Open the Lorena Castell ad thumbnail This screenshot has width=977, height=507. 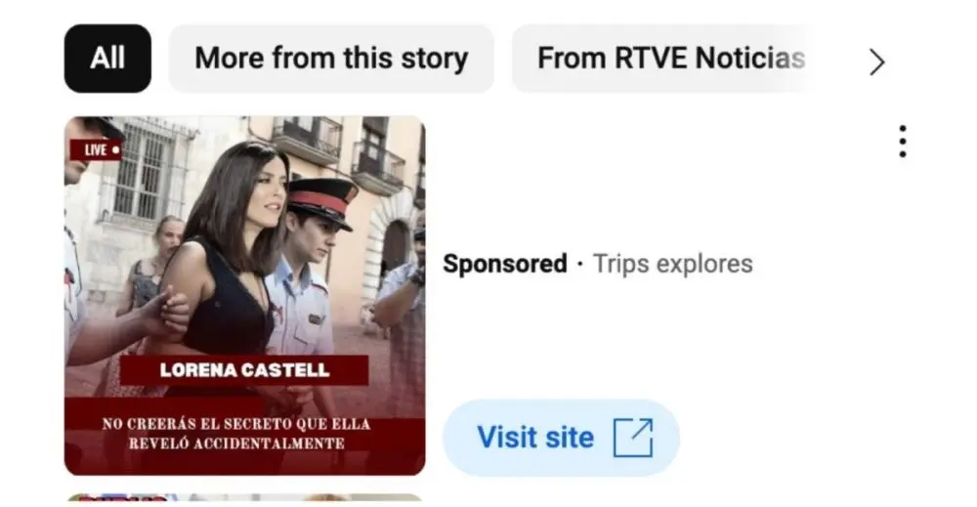point(245,296)
